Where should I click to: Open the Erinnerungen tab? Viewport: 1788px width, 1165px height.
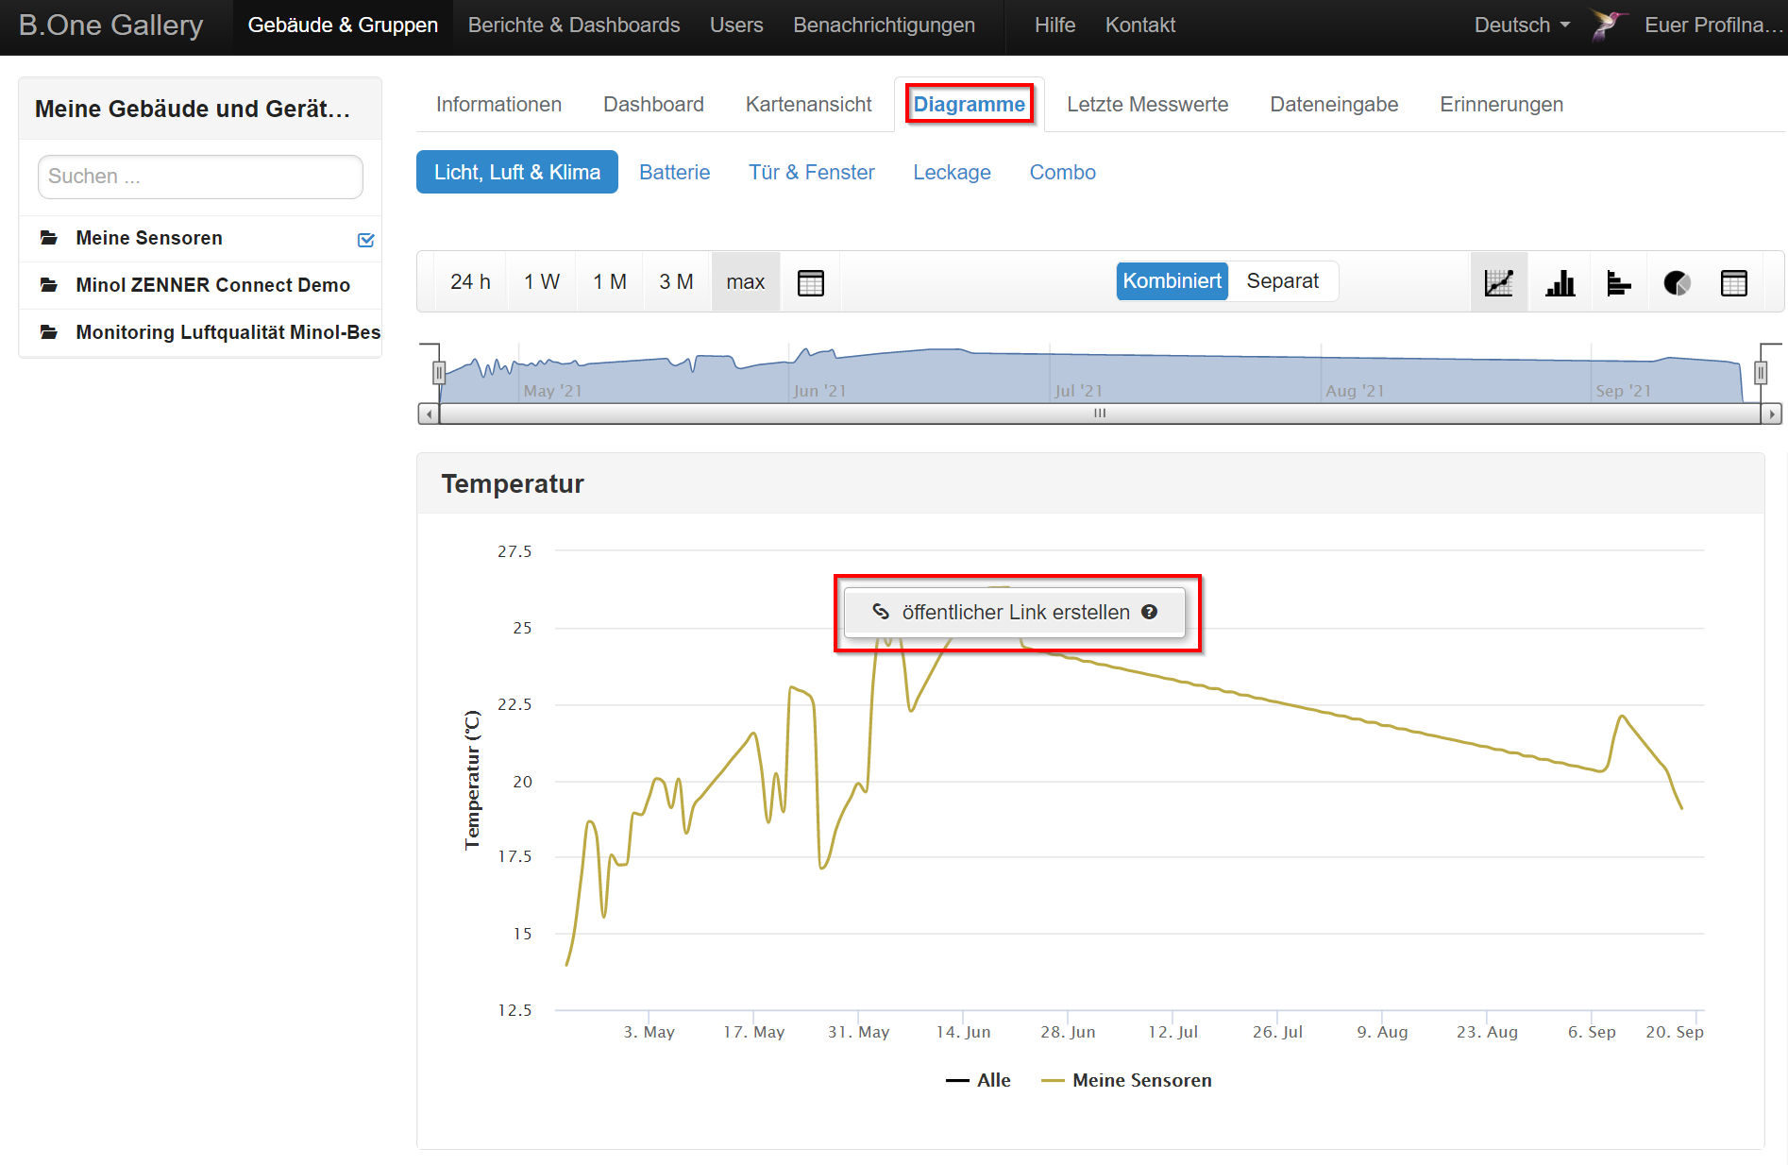pos(1501,104)
